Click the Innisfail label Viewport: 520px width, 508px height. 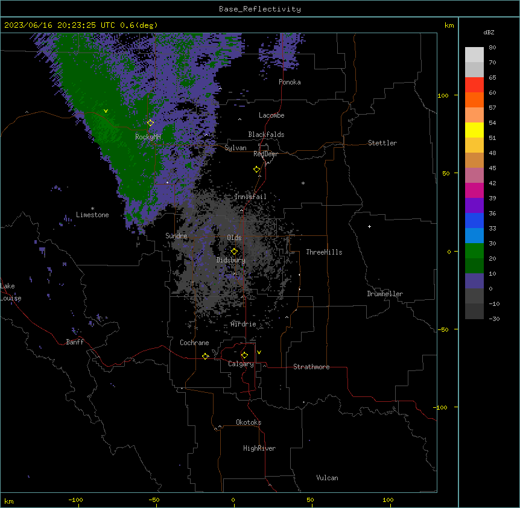pos(250,197)
